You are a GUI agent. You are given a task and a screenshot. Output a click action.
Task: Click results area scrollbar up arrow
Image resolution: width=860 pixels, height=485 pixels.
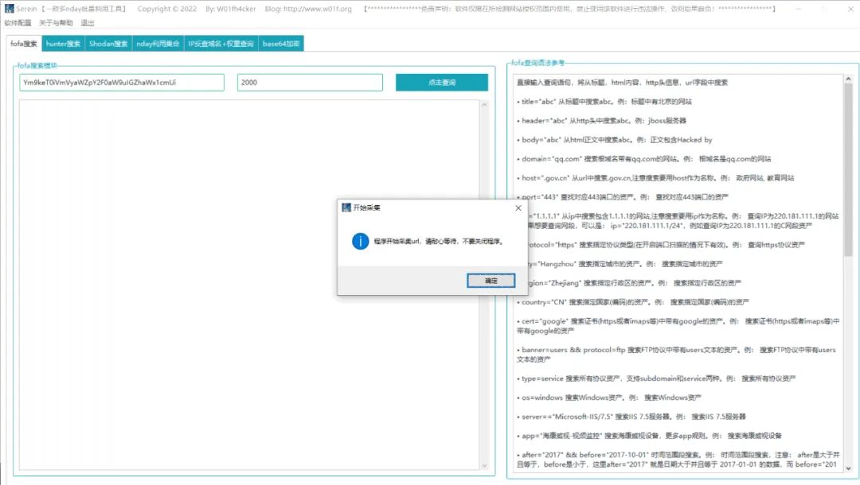coord(484,105)
